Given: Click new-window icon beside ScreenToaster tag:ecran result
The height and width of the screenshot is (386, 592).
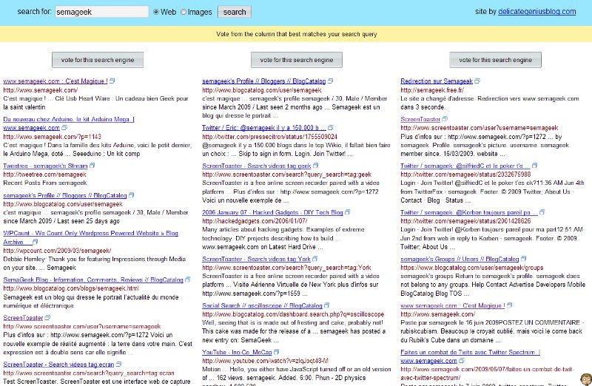Looking at the screenshot, I should point(118,364).
